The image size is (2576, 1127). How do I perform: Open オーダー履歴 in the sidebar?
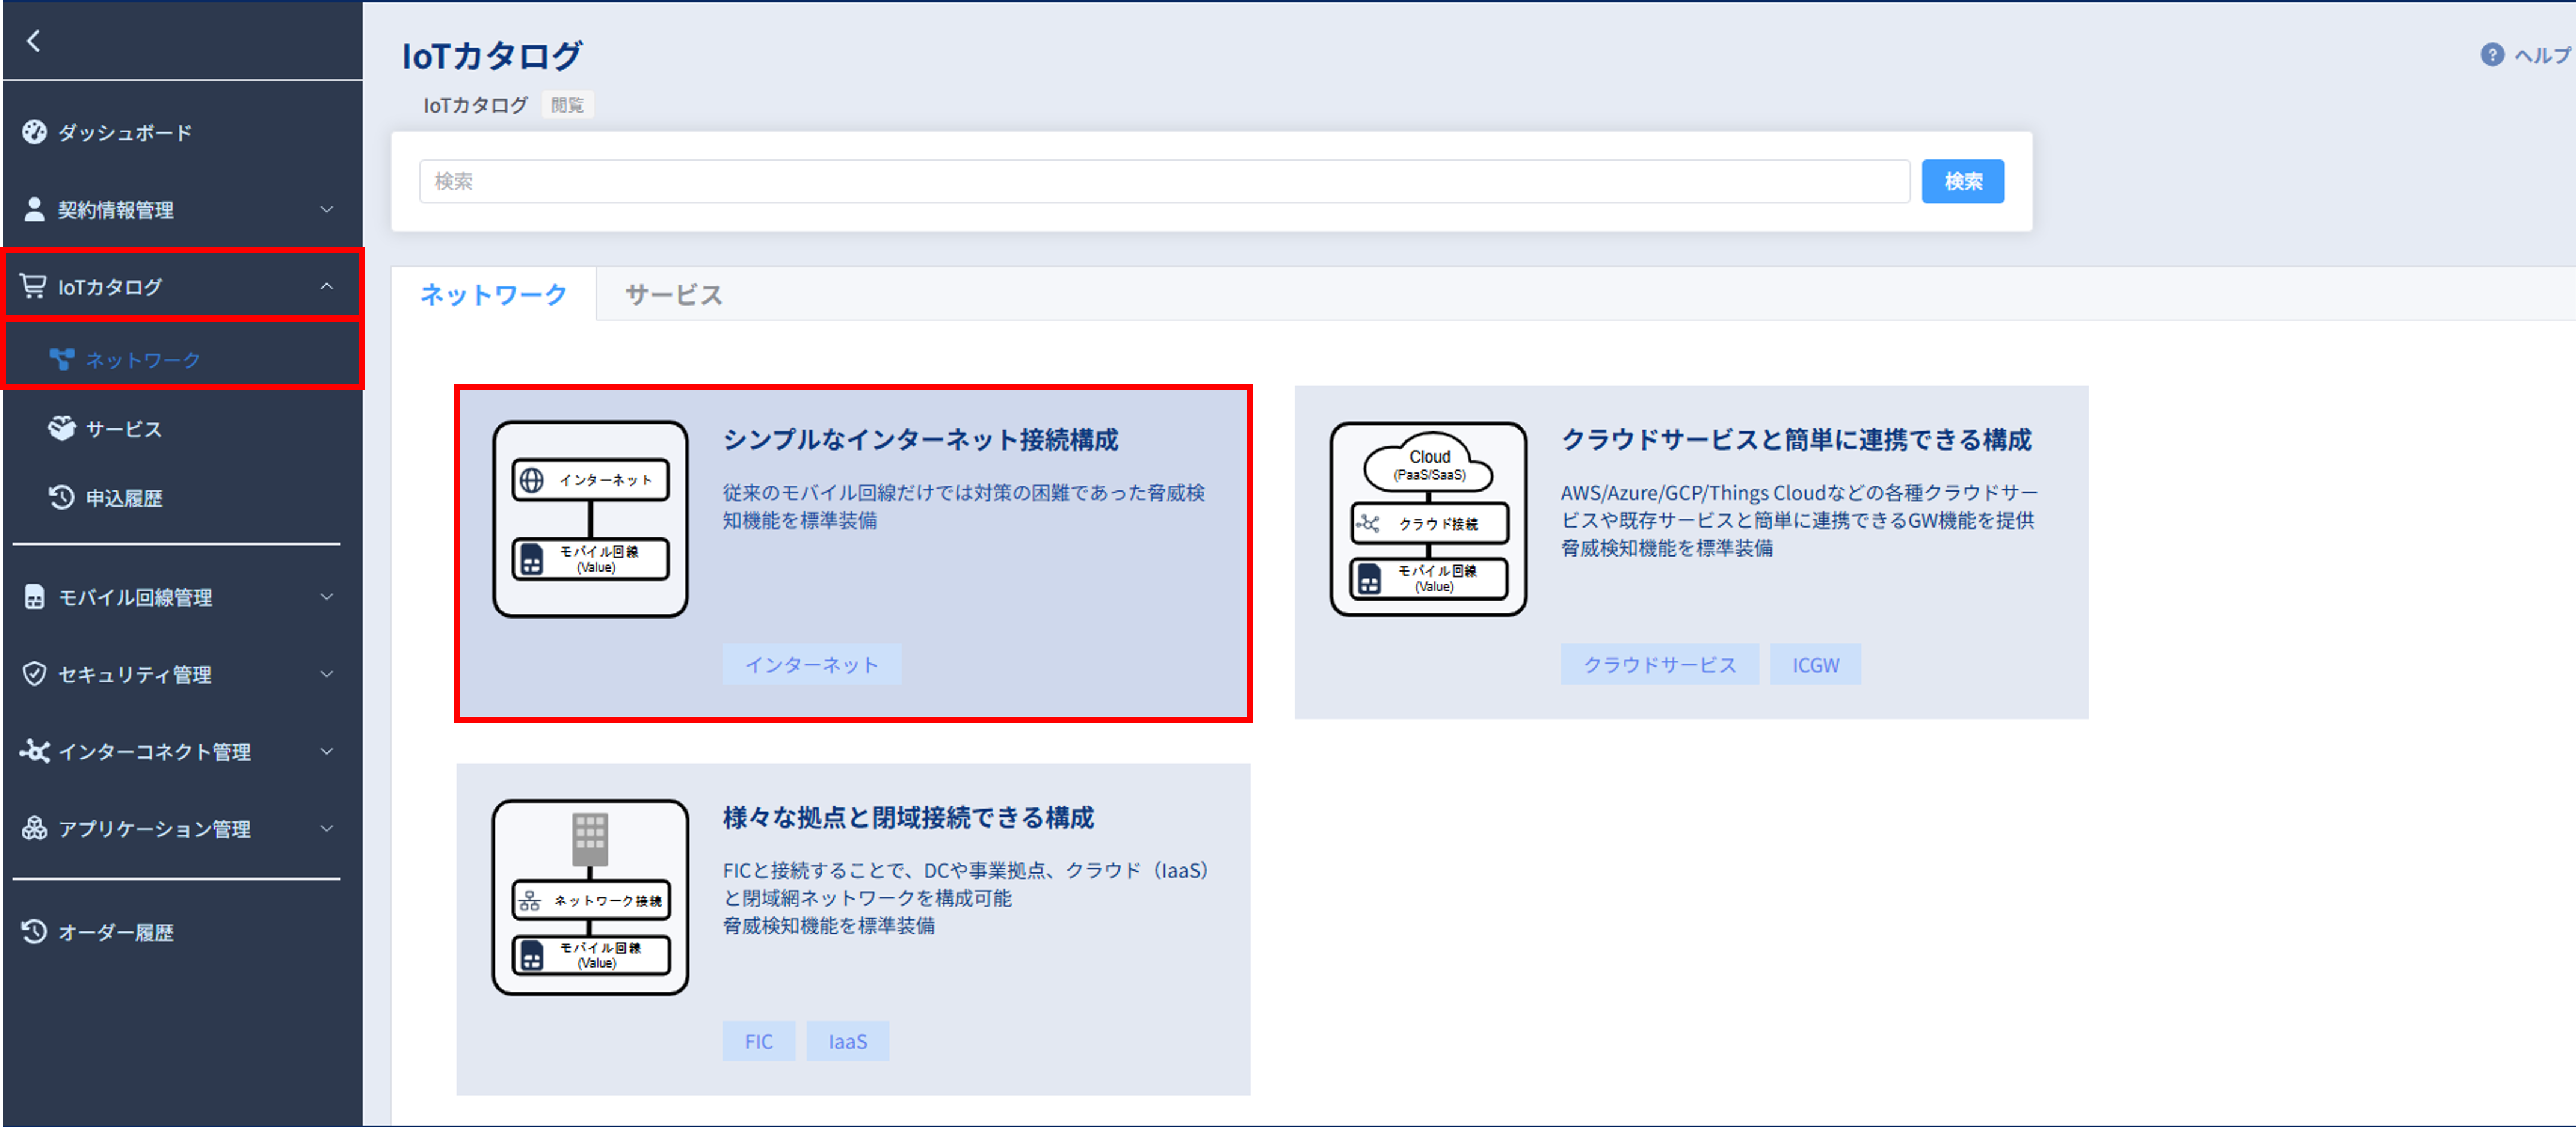[x=115, y=932]
